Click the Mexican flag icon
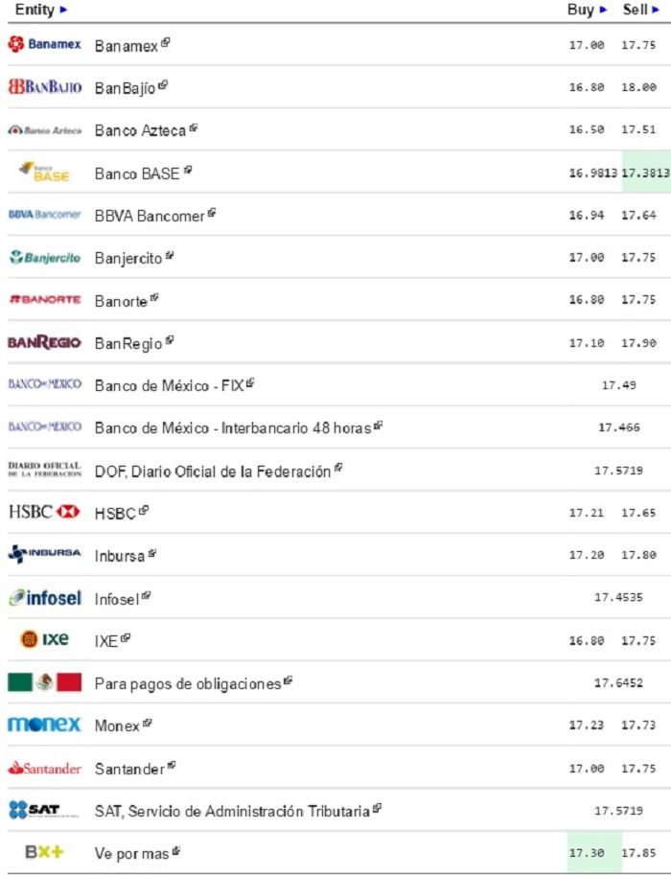 (44, 682)
